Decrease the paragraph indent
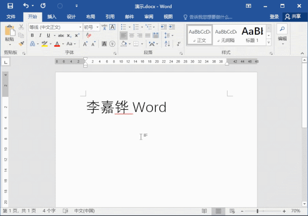Viewport: 308px width, 216px height. click(164, 27)
